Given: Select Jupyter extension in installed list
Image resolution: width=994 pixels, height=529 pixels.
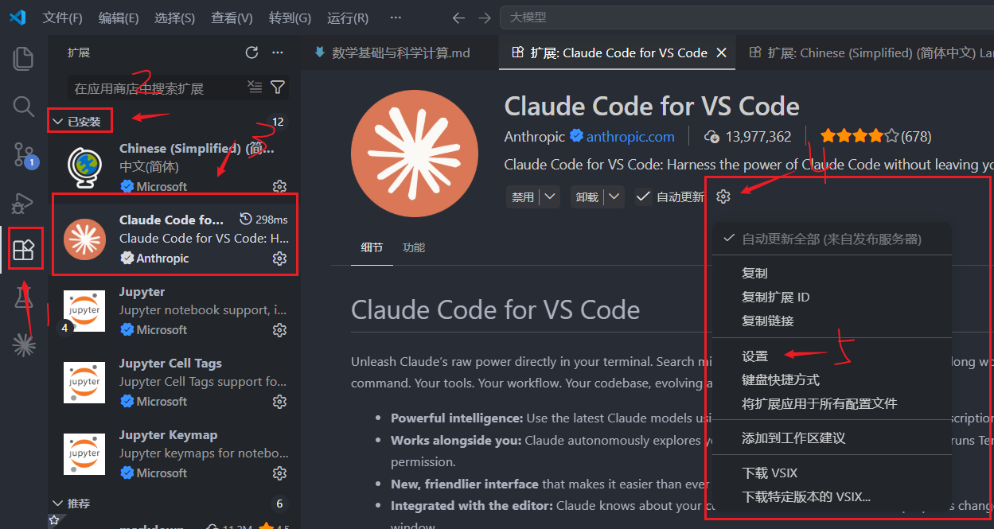Looking at the screenshot, I should [175, 311].
